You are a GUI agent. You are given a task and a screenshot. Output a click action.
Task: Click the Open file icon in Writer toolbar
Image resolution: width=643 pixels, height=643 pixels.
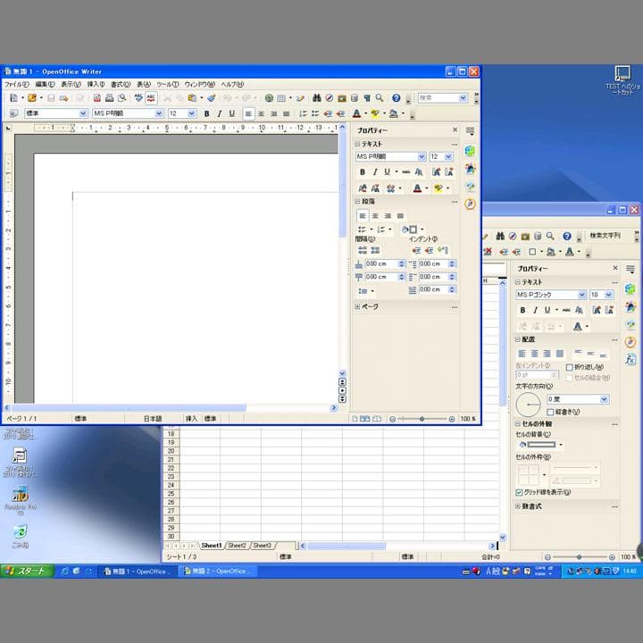coord(32,98)
